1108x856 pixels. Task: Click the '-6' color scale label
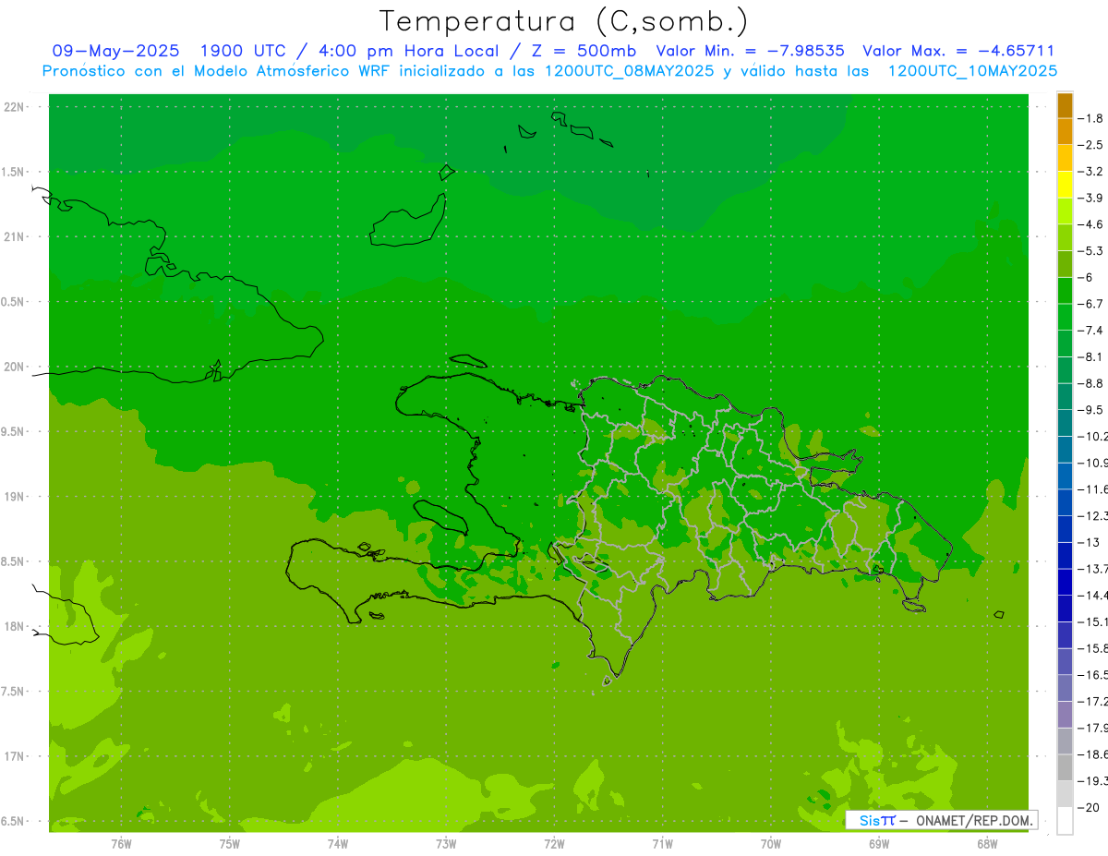click(x=1087, y=277)
